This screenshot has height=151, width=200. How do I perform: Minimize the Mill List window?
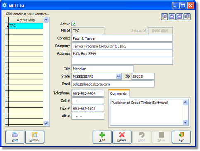175,6
